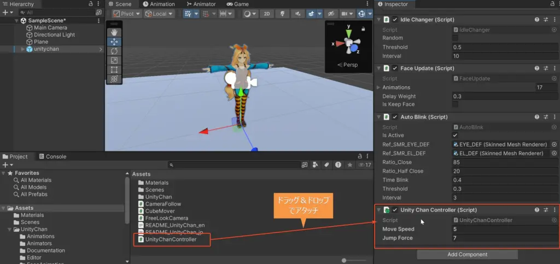Select Main Camera in Hierarchy
This screenshot has height=264, width=560.
click(x=50, y=27)
